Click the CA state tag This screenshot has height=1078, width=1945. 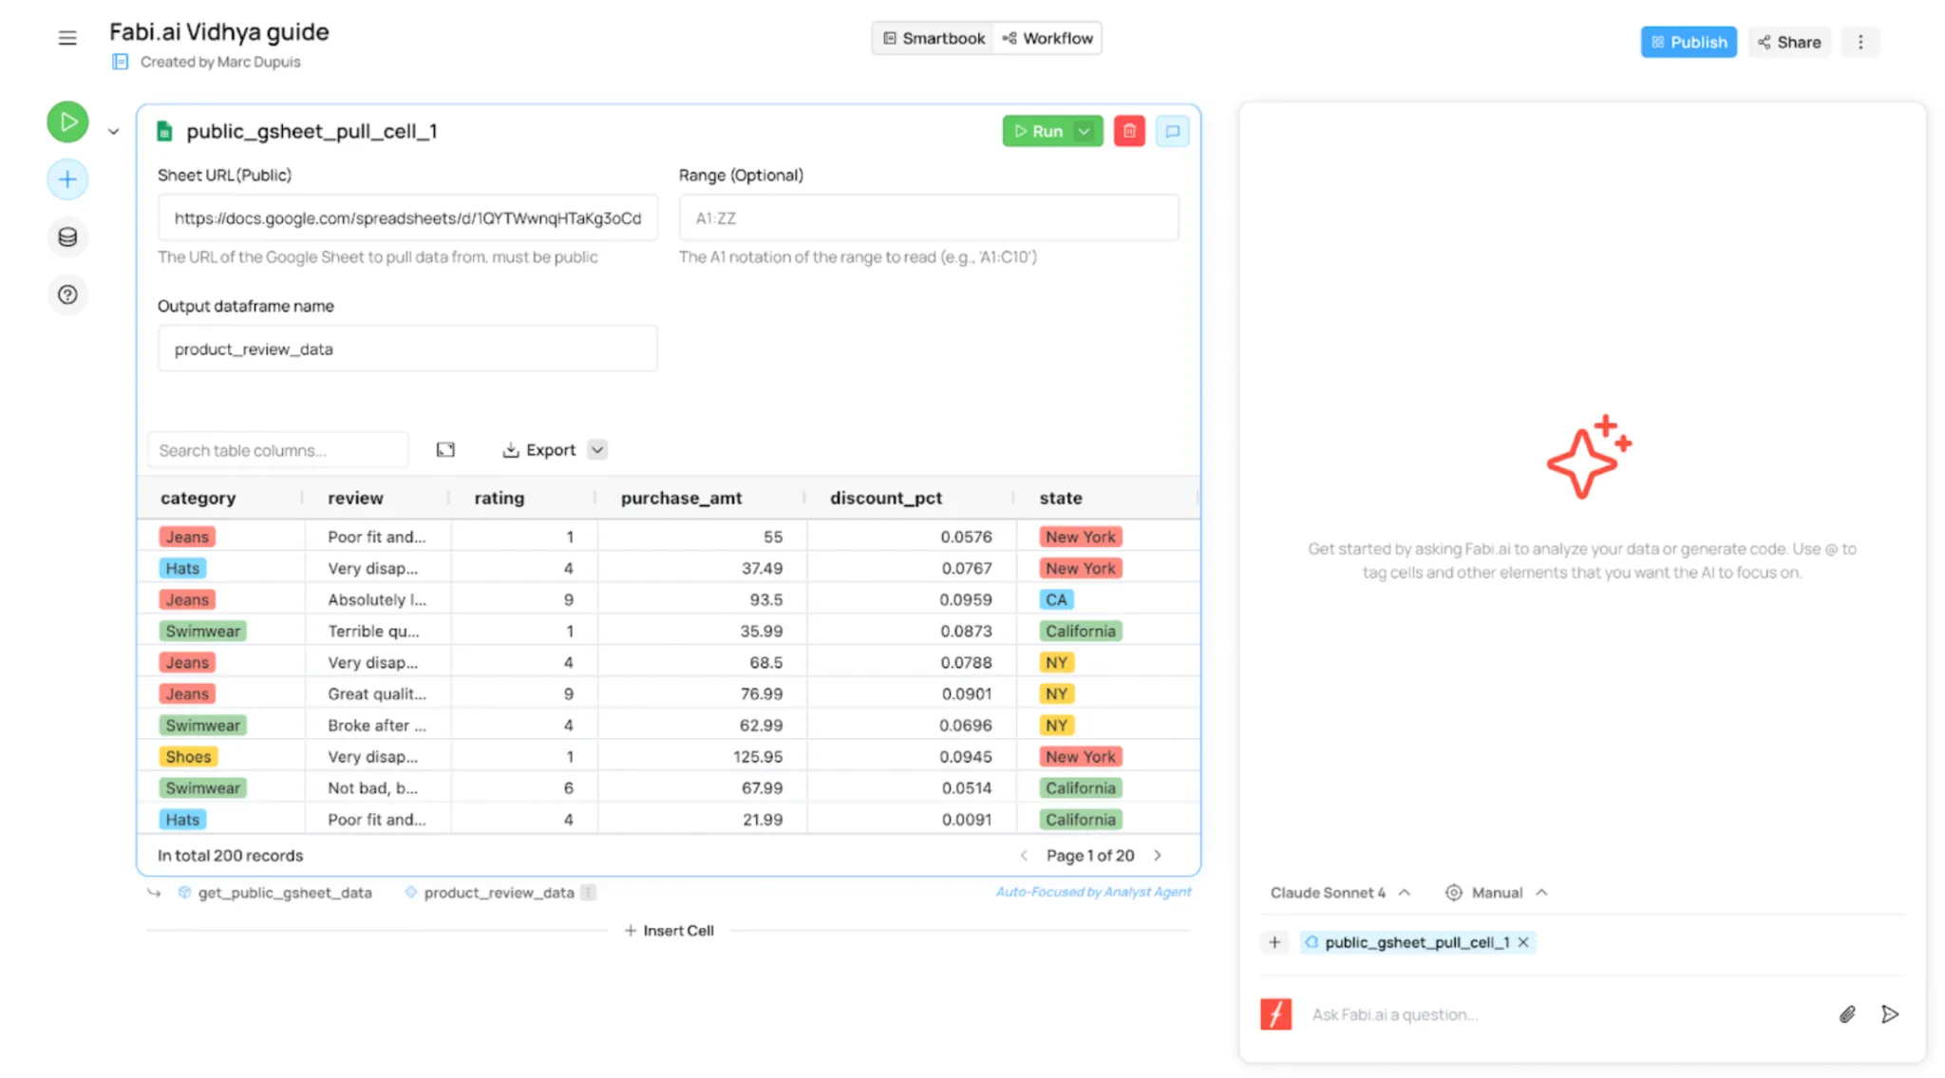click(x=1056, y=599)
